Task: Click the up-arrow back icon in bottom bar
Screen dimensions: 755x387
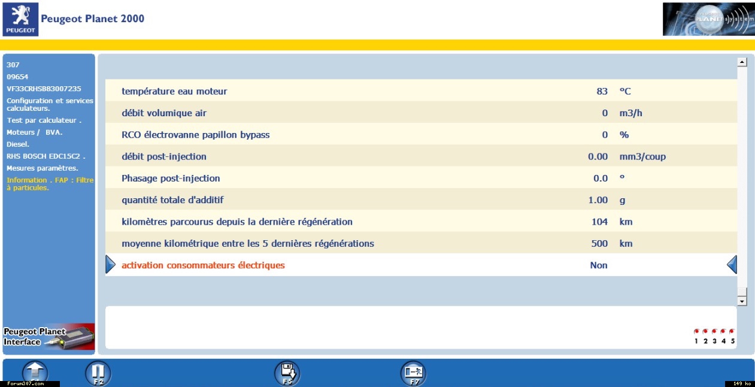Action: pos(35,373)
